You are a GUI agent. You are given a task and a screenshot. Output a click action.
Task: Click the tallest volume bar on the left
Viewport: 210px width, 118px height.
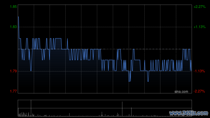(x=31, y=108)
